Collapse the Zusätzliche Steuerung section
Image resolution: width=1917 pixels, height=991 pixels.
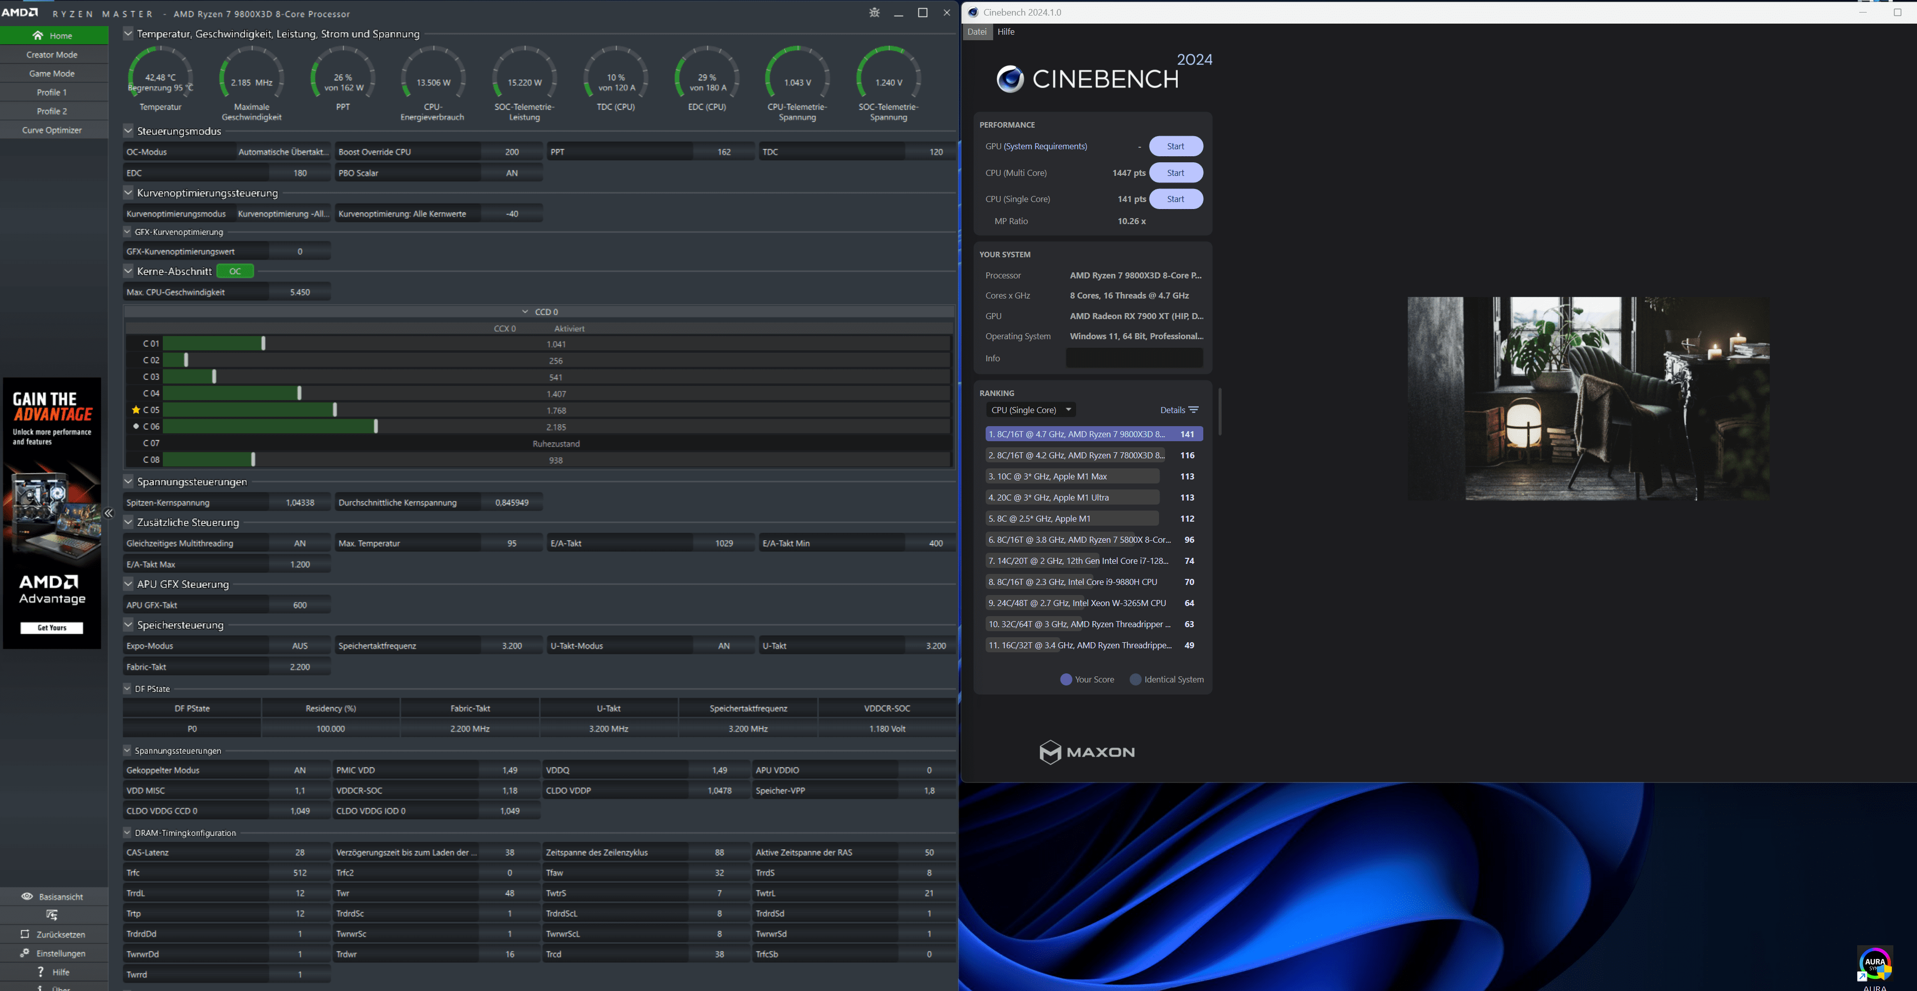(128, 522)
